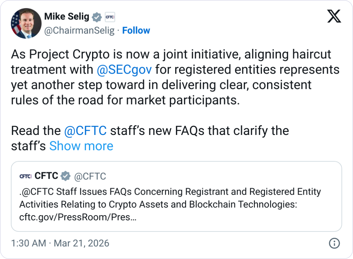Click the Follow button

pyautogui.click(x=136, y=30)
